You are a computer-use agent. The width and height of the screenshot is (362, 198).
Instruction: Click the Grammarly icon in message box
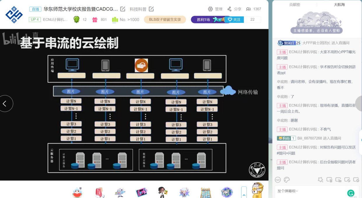point(351,193)
